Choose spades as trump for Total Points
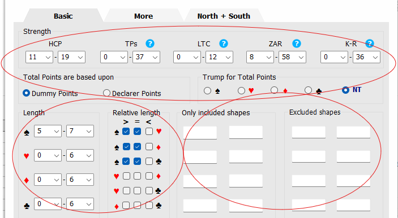The height and width of the screenshot is (218, 398). (207, 90)
